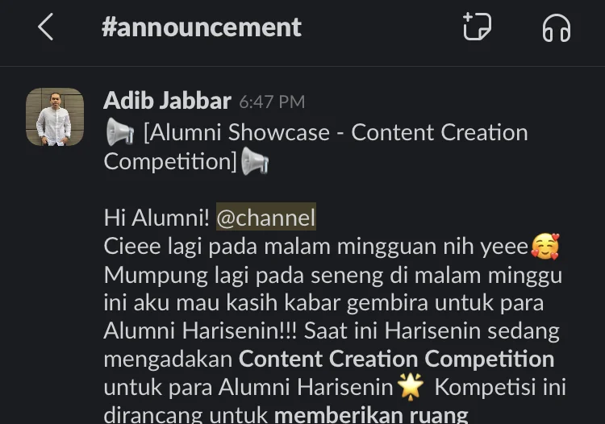Open Adib Jabbar's profile picture
Image resolution: width=605 pixels, height=424 pixels.
(x=55, y=117)
